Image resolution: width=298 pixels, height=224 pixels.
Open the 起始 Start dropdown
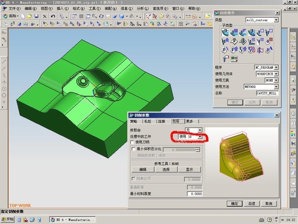pos(11,16)
